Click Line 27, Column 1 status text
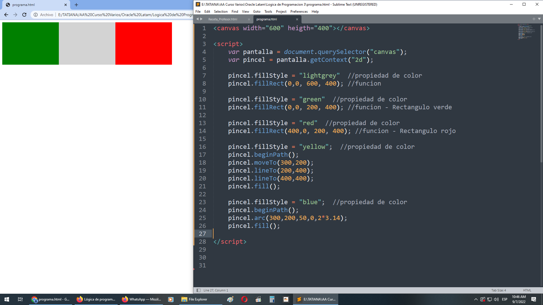The image size is (543, 305). (x=216, y=290)
